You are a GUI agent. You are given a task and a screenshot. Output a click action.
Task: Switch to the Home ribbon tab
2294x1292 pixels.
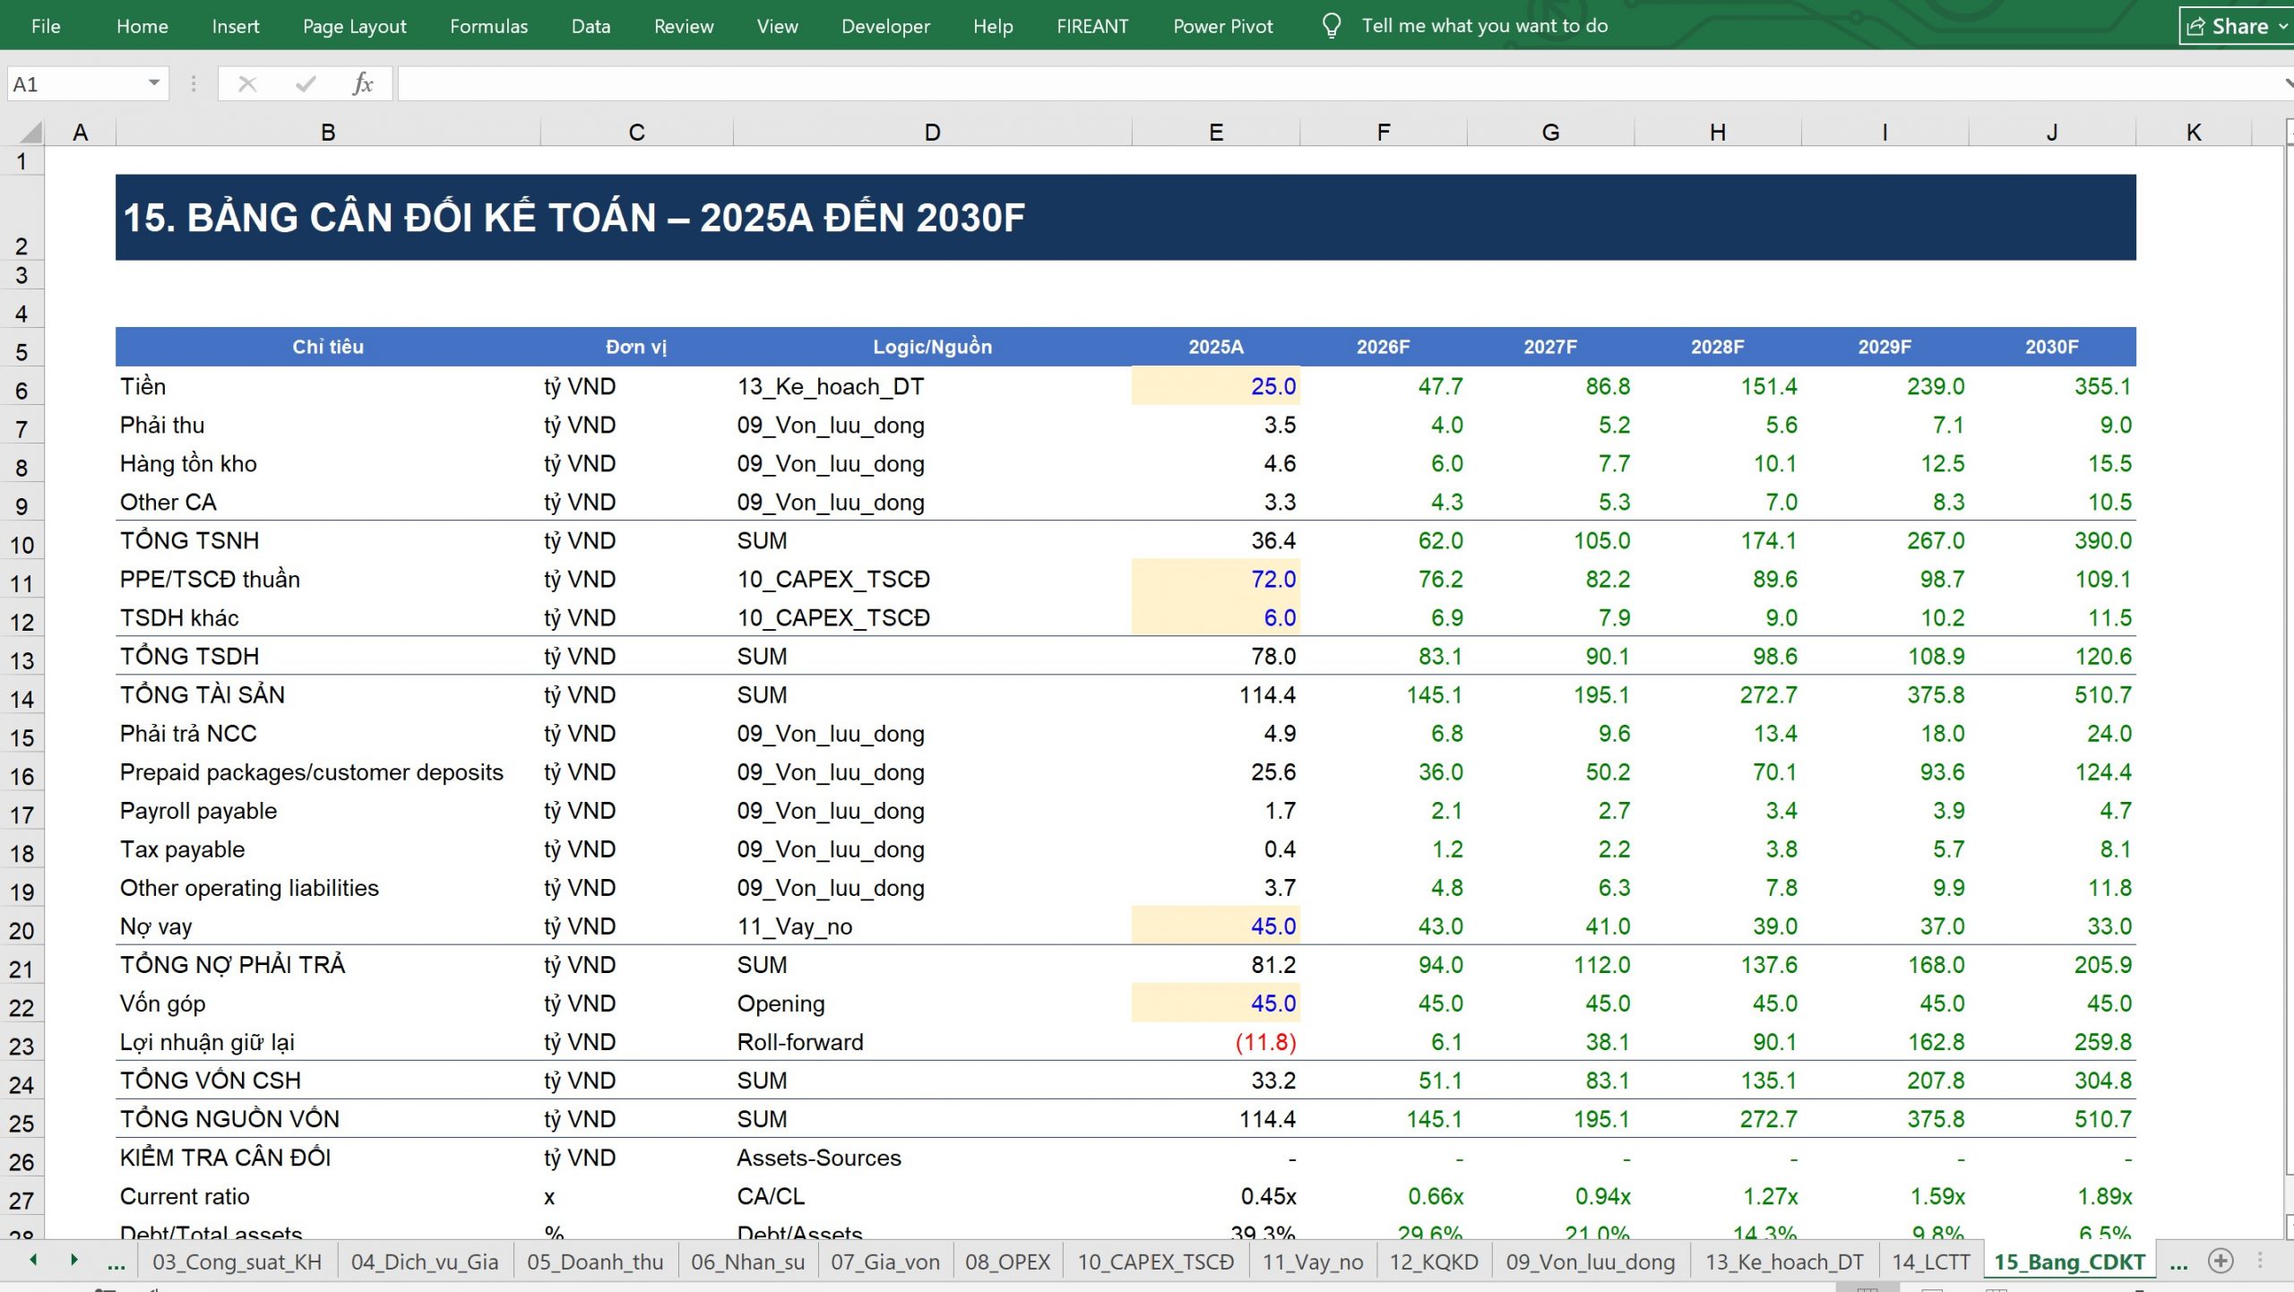click(x=142, y=26)
